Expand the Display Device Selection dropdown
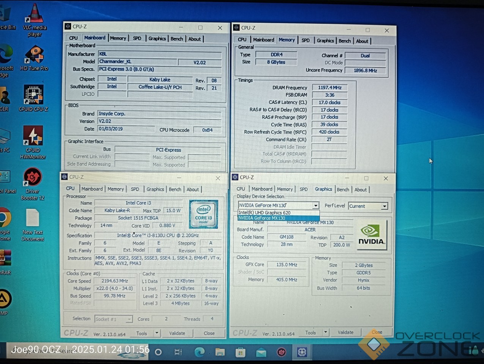 pyautogui.click(x=315, y=206)
